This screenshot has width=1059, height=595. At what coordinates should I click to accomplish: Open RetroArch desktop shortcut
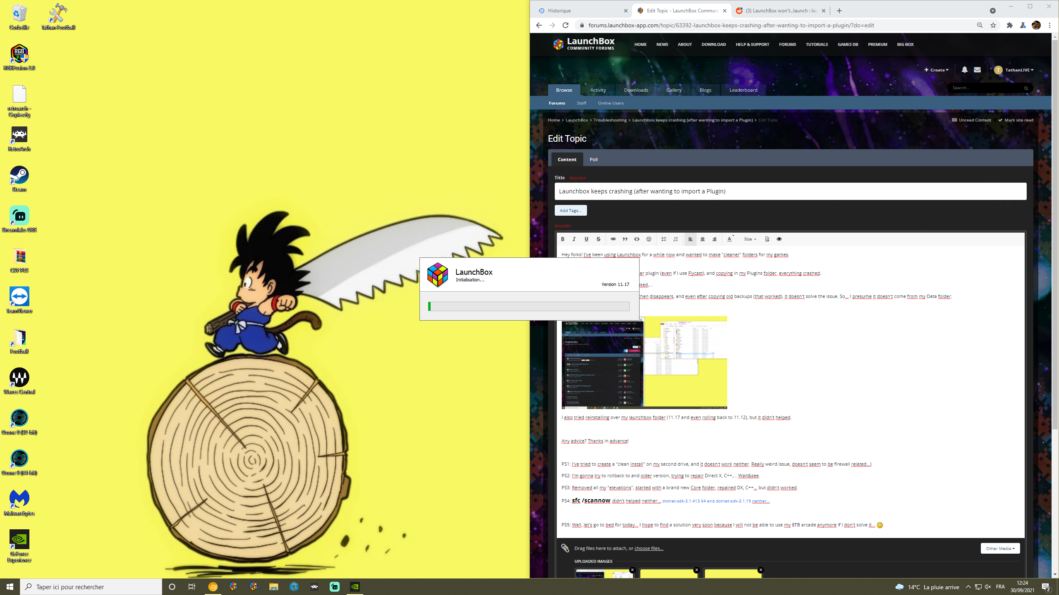pos(19,139)
